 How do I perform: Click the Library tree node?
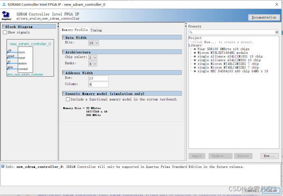tap(195, 45)
